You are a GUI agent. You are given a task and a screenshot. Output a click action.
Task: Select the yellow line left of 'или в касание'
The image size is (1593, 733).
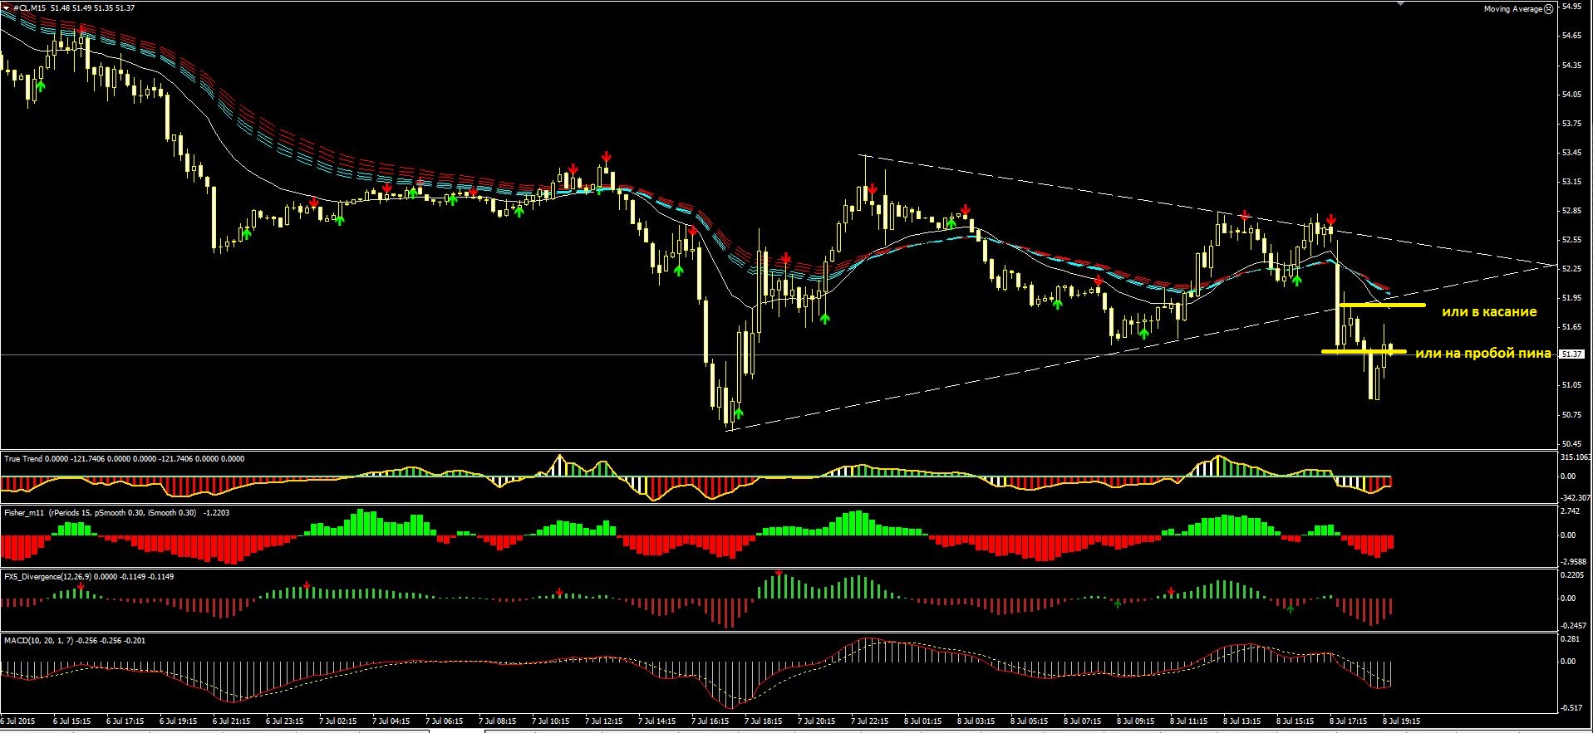coord(1382,305)
